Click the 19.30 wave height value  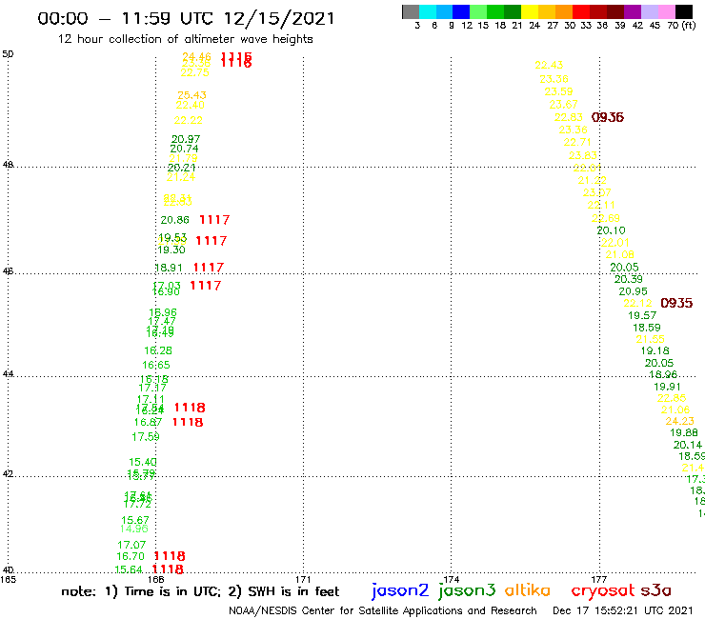(x=171, y=250)
